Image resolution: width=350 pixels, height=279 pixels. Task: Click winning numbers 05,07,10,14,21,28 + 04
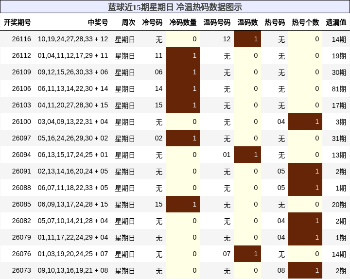(73, 221)
